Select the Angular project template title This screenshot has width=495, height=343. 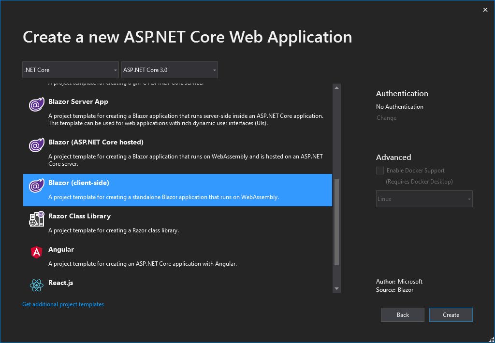pyautogui.click(x=61, y=249)
